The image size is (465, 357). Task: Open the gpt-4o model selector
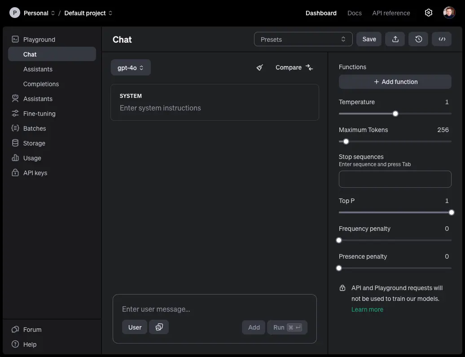tap(131, 68)
